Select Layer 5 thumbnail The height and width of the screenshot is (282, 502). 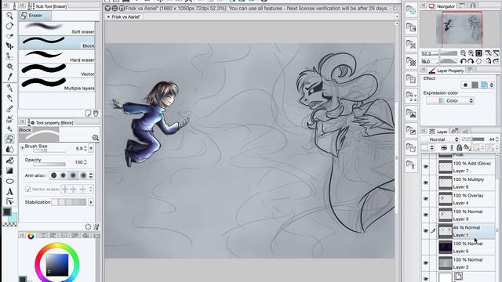point(446,247)
